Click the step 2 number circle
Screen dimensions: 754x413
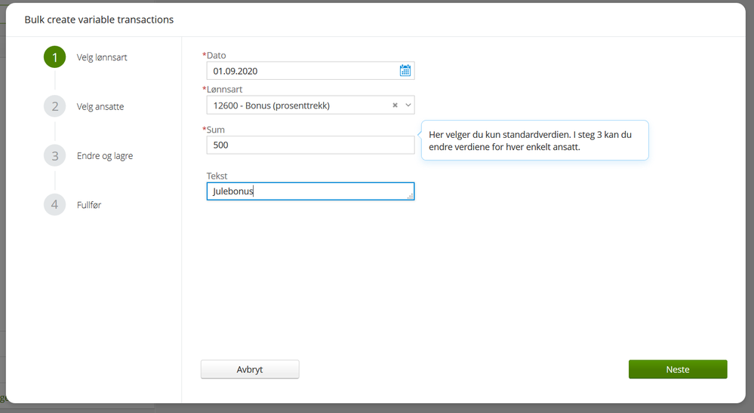[54, 106]
